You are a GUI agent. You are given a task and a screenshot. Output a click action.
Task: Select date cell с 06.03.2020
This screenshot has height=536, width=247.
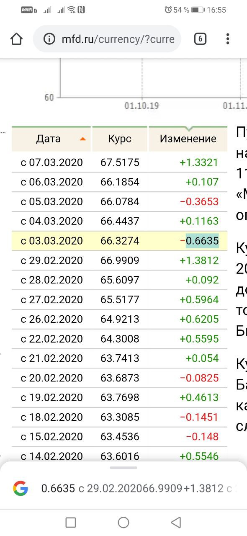52,182
